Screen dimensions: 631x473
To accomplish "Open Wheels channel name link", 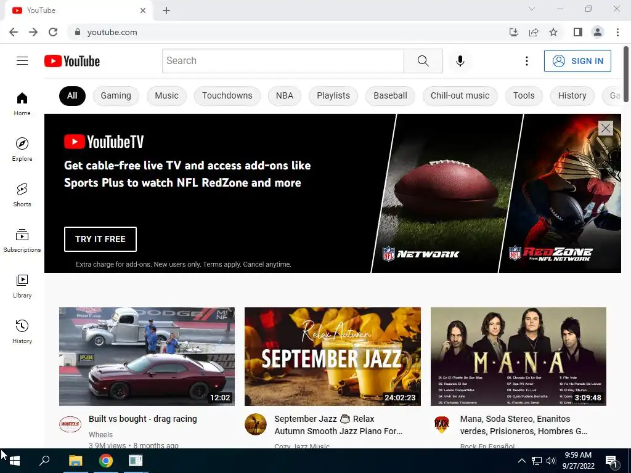I will (100, 434).
